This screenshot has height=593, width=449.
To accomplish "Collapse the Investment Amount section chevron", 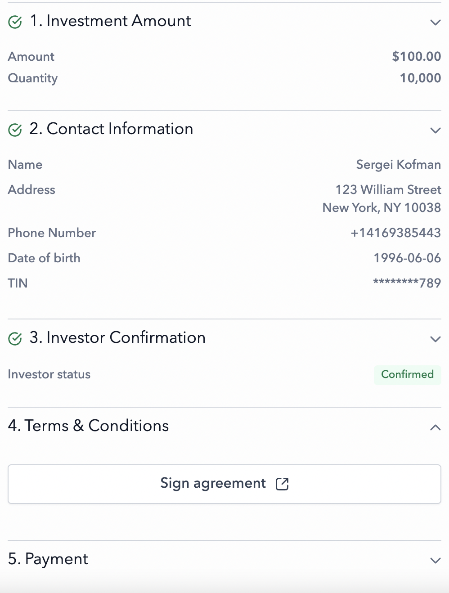I will [x=435, y=22].
